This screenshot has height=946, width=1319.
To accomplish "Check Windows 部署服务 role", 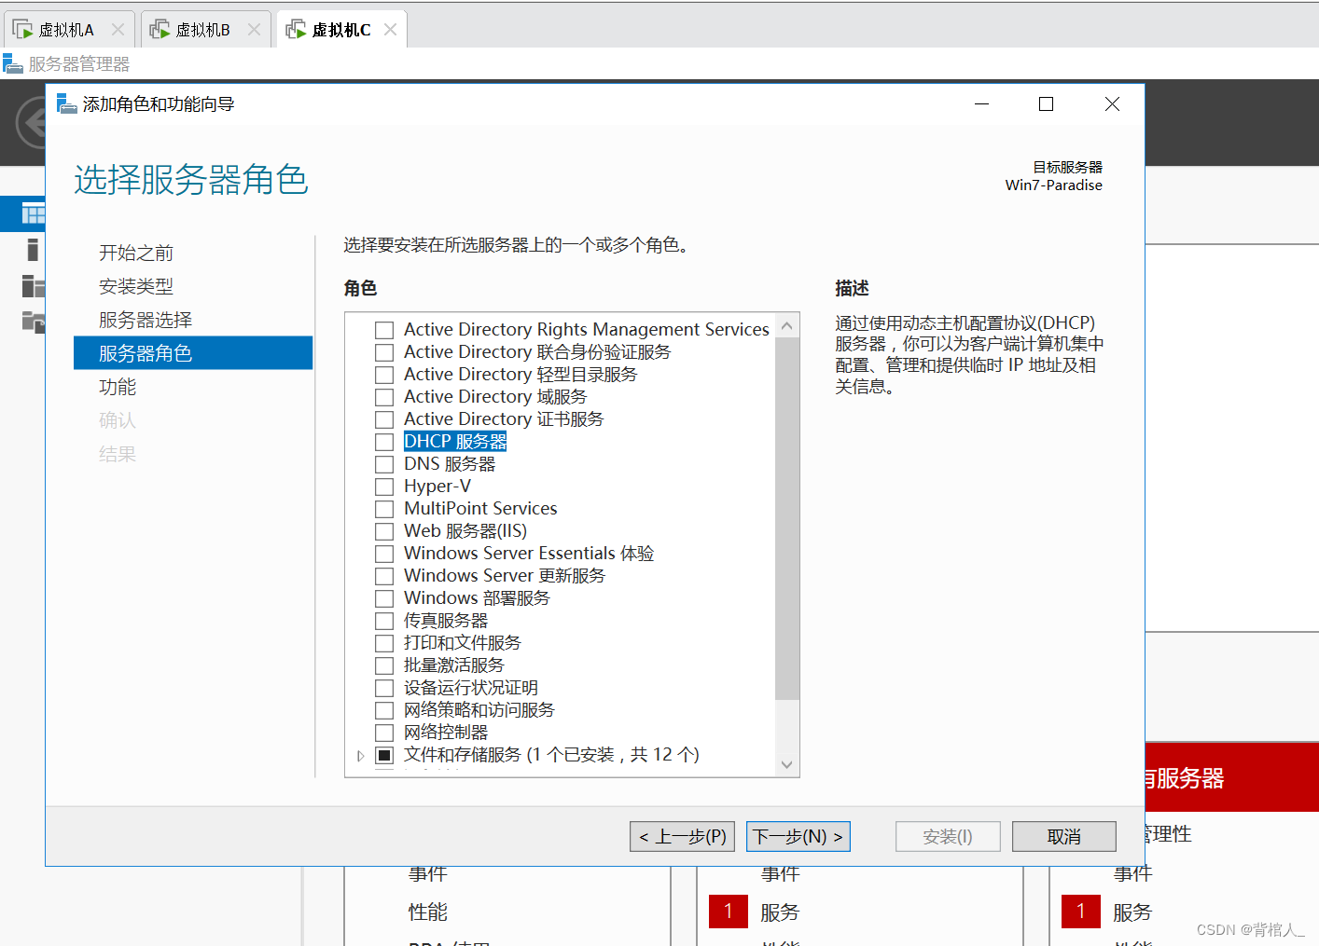I will tap(384, 598).
